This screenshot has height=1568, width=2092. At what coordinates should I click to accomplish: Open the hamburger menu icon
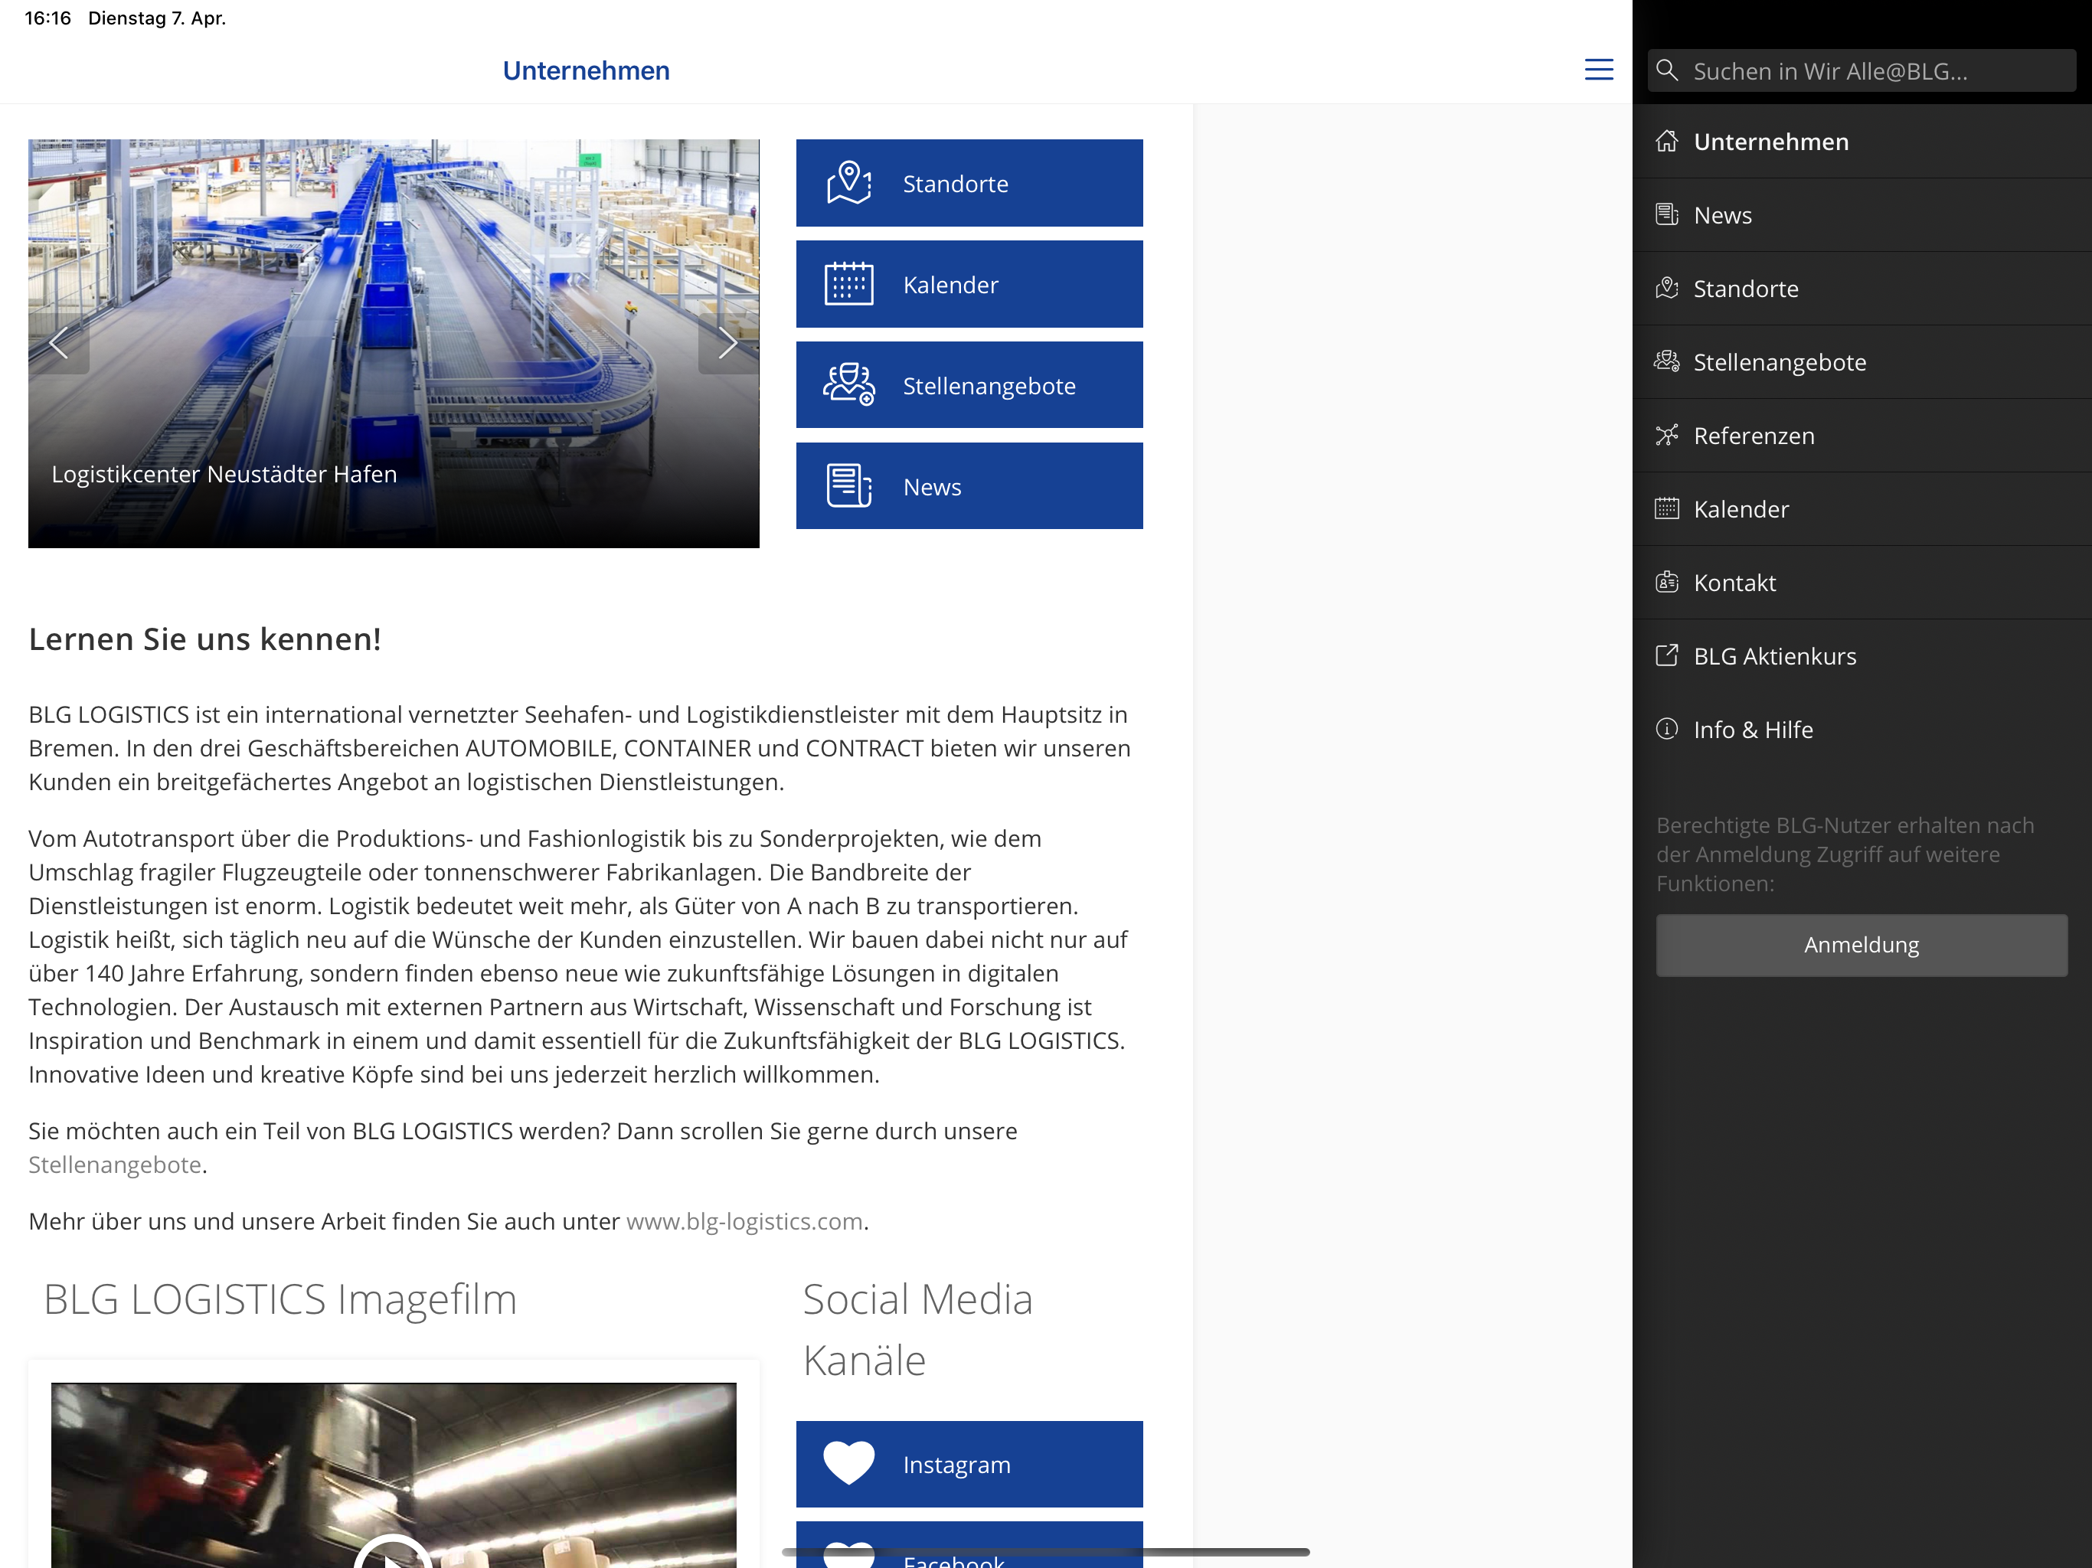click(1598, 70)
